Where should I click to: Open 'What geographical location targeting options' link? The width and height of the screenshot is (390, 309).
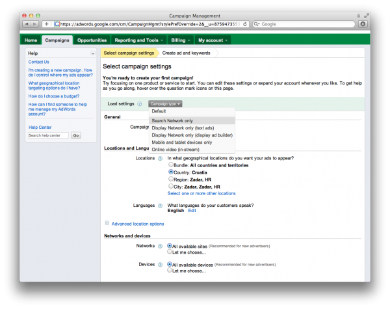(x=54, y=86)
